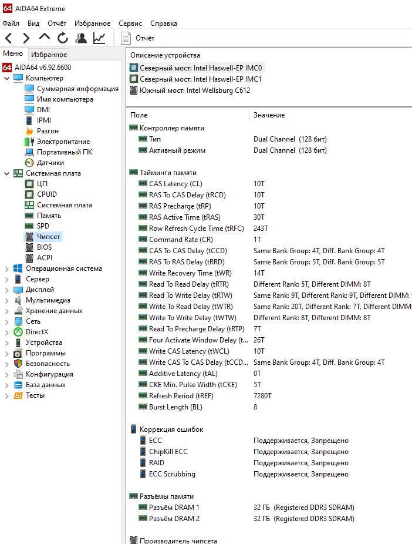Open Датчики gauge icon

click(x=29, y=163)
